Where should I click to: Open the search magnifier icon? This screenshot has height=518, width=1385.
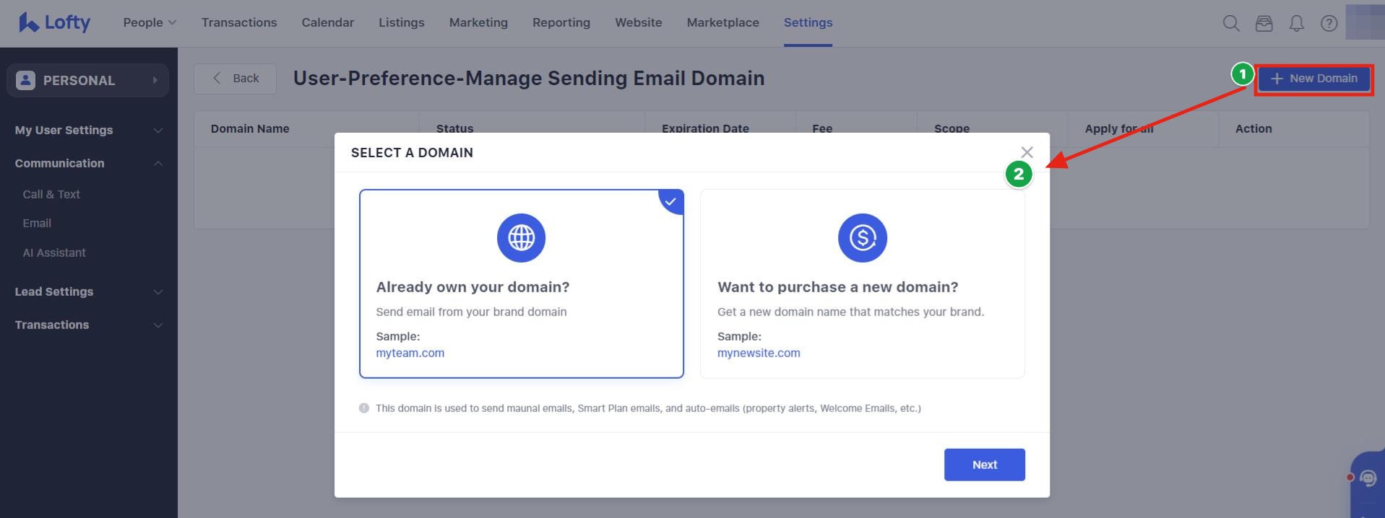pos(1231,24)
